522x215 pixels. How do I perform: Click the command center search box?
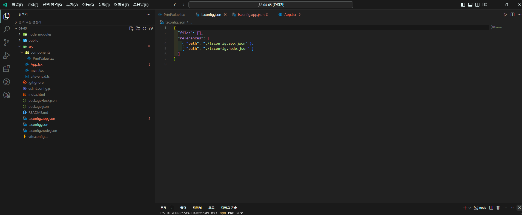point(271,5)
